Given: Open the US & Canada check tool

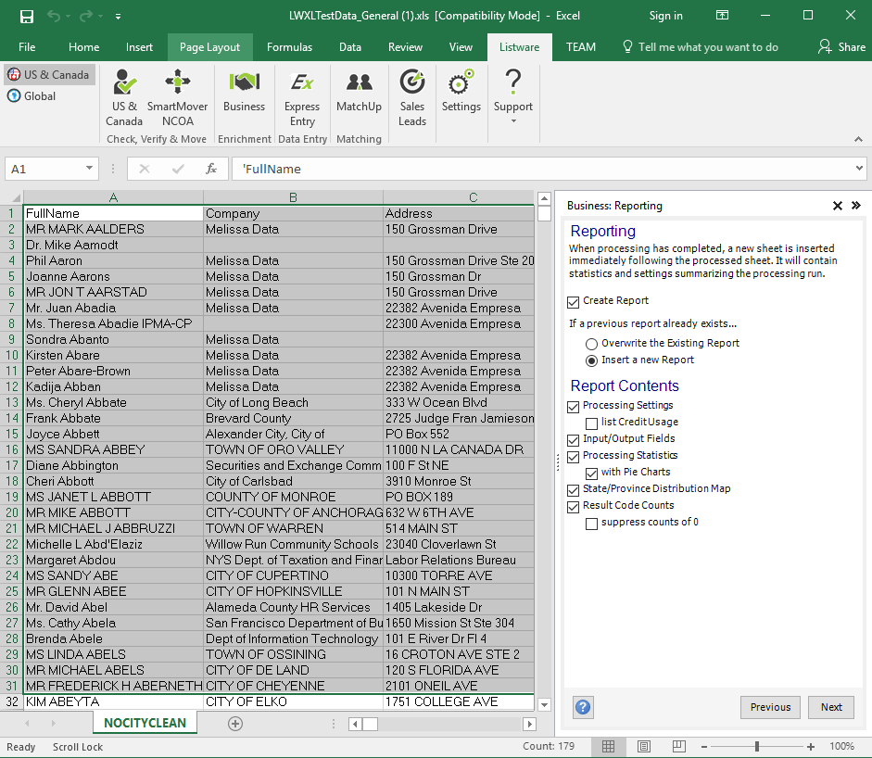Looking at the screenshot, I should coord(124,97).
